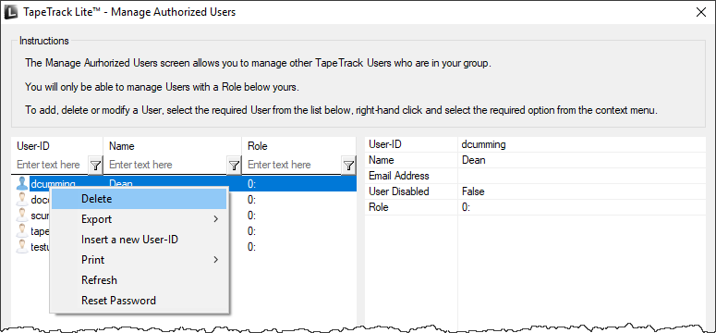Click the filter funnel icon for Role column
Viewport: 716px width, 333px height.
348,166
